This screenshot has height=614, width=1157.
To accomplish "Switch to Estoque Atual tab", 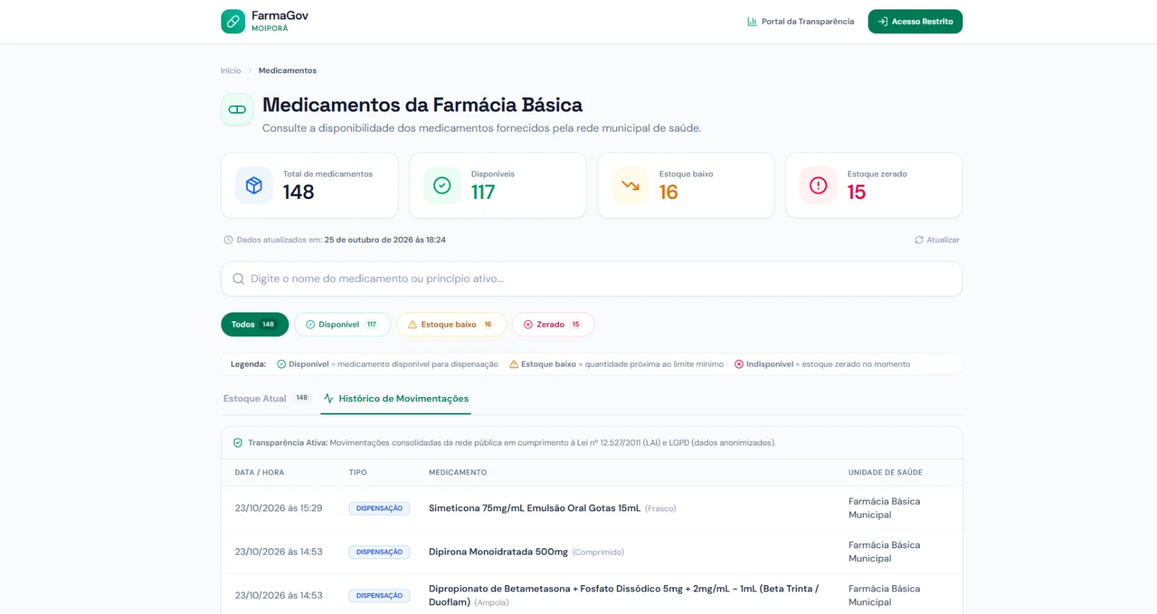I will (x=265, y=398).
